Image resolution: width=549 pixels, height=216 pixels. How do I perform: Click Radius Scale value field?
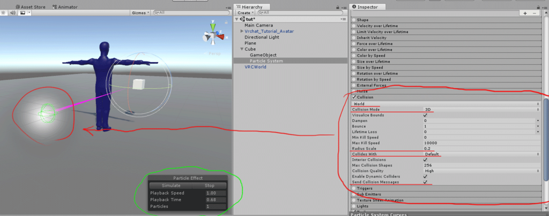click(x=481, y=149)
